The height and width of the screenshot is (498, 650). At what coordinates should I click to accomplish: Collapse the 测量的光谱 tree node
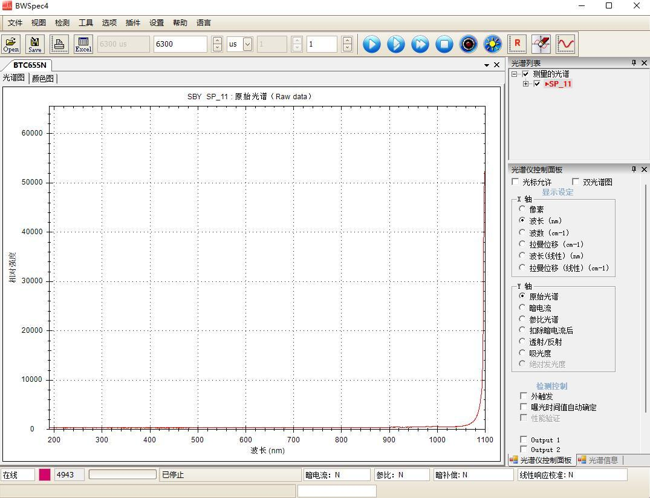click(x=514, y=74)
